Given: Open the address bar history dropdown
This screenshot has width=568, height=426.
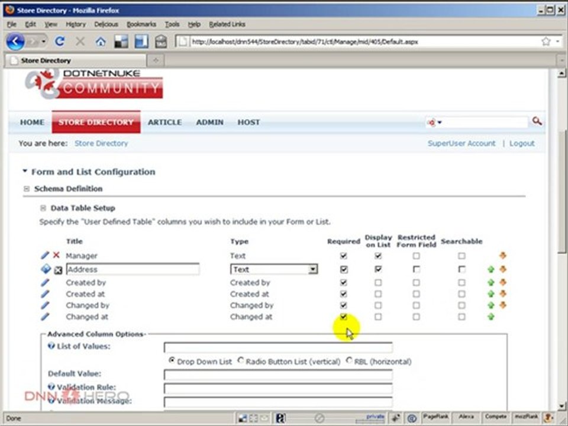Looking at the screenshot, I should point(557,41).
